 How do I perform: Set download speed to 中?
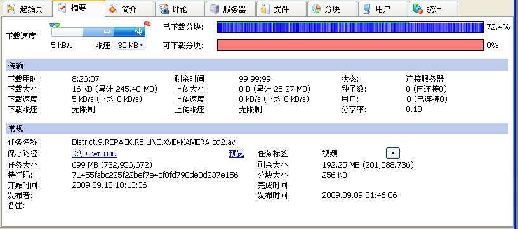[x=98, y=32]
